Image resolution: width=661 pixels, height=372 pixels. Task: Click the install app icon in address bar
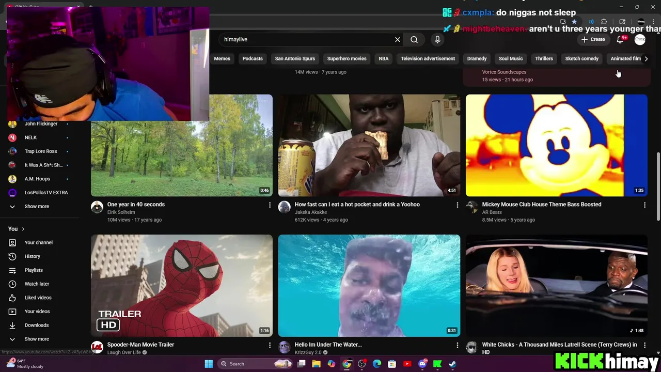(563, 22)
